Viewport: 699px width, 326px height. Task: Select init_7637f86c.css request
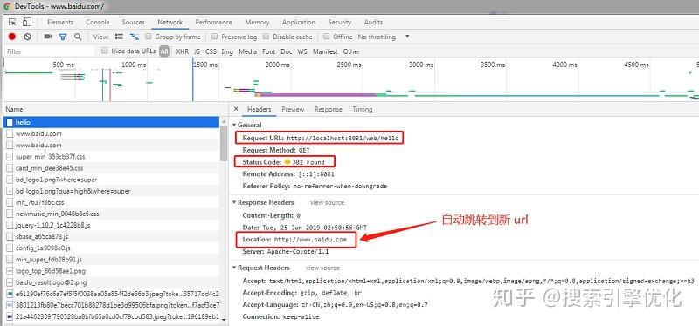[x=112, y=202]
